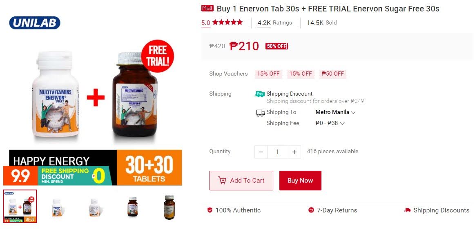
Task: Select the last brown bottle thumbnail
Action: [x=169, y=207]
